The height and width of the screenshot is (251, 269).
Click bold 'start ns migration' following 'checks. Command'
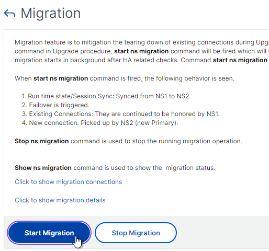(240, 60)
